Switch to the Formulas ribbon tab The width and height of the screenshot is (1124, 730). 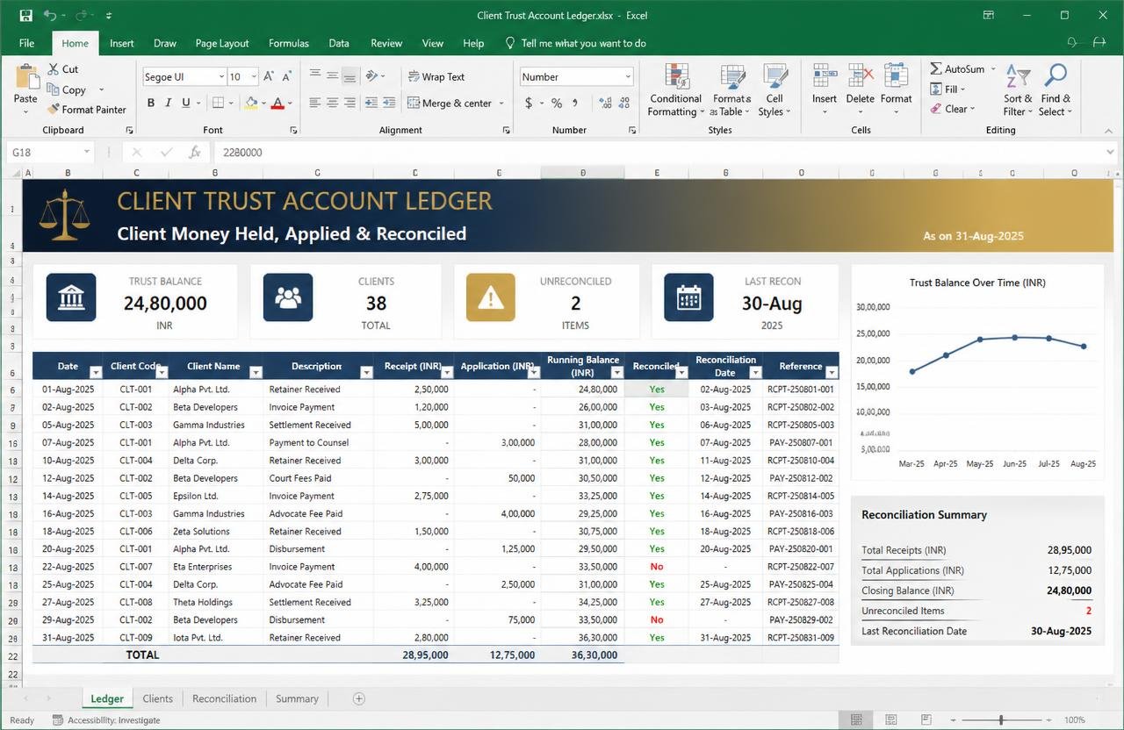(289, 43)
